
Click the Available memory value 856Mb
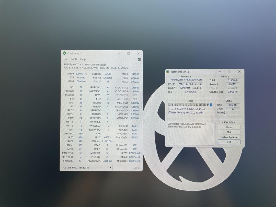coord(233,84)
